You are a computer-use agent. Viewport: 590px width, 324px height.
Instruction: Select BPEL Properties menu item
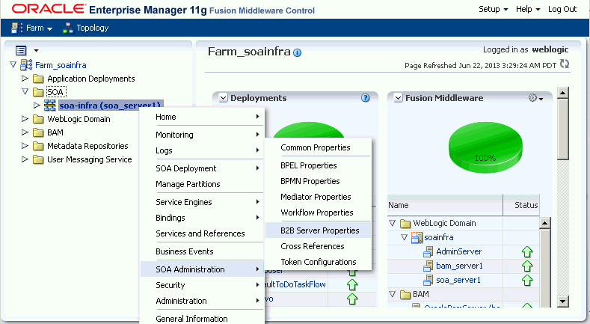pos(319,165)
